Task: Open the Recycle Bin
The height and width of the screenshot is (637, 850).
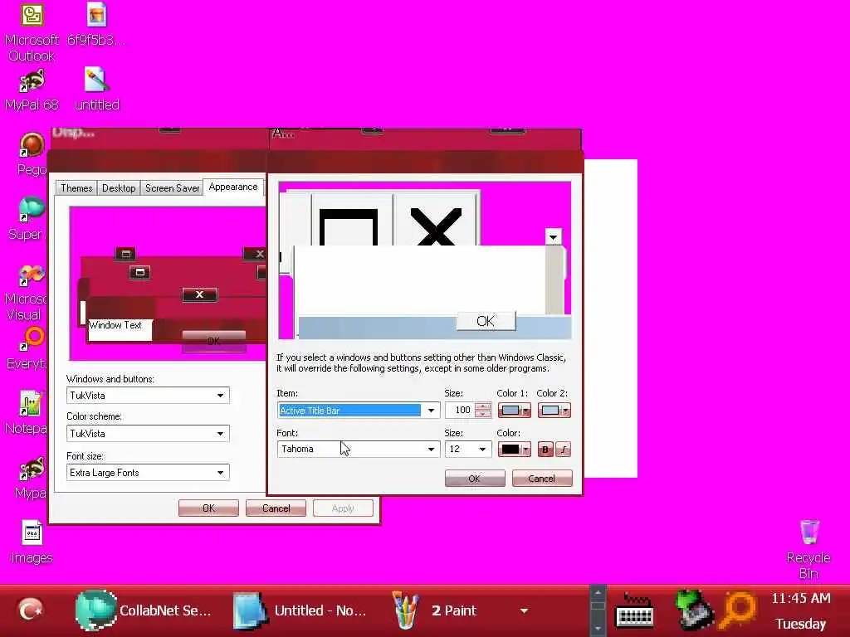Action: [808, 549]
